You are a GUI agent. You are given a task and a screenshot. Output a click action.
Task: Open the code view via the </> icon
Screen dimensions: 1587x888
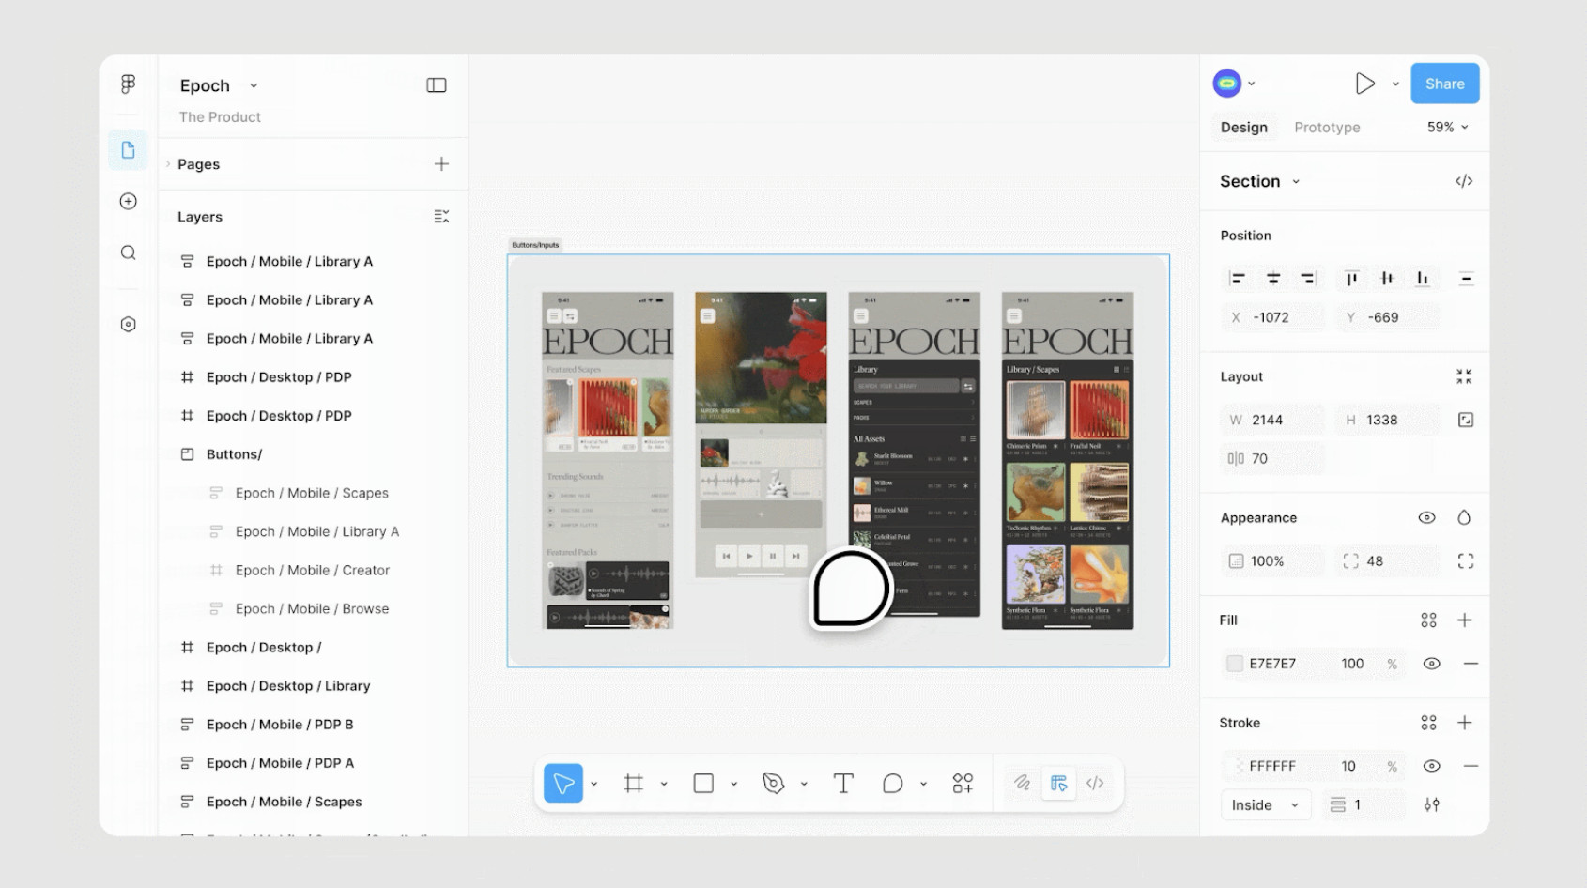click(x=1464, y=180)
